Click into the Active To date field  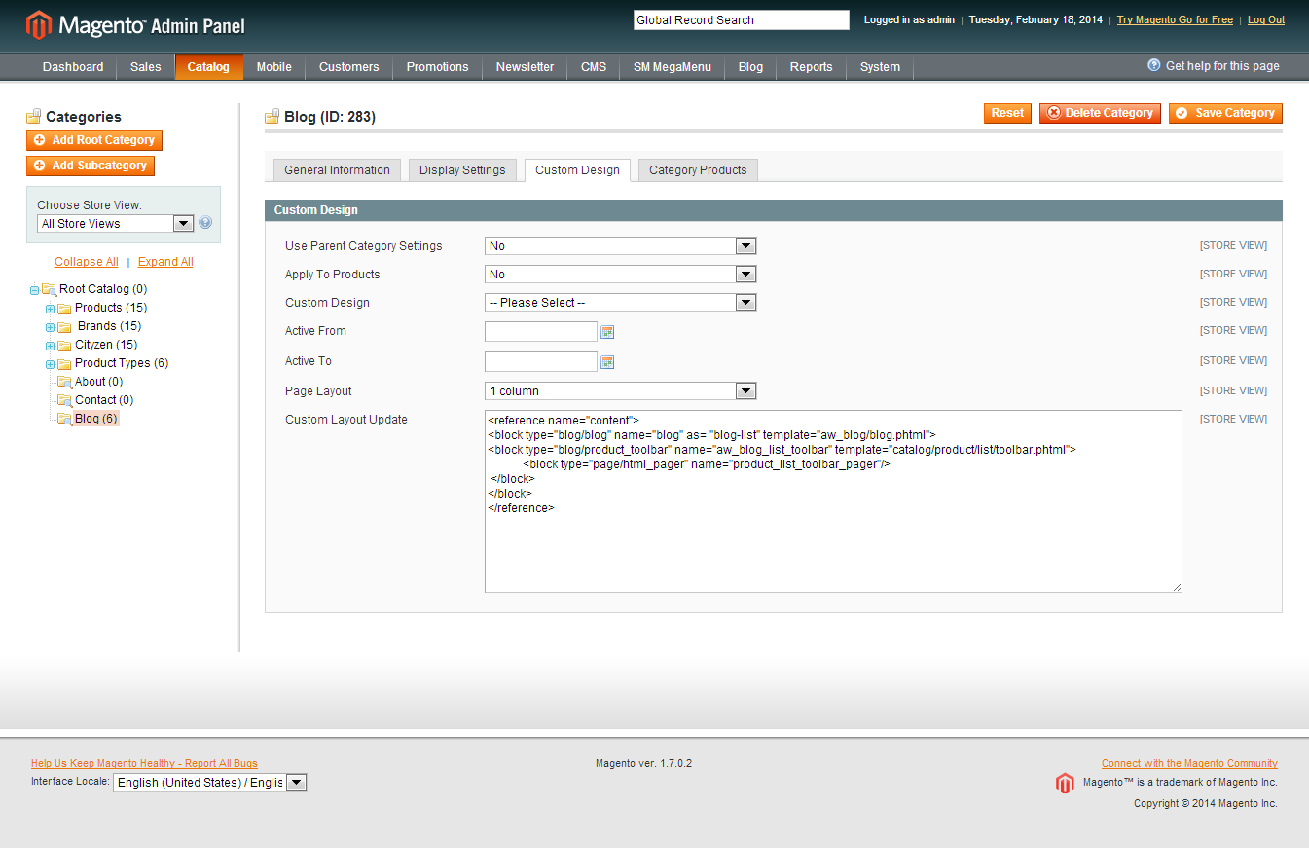(x=541, y=362)
